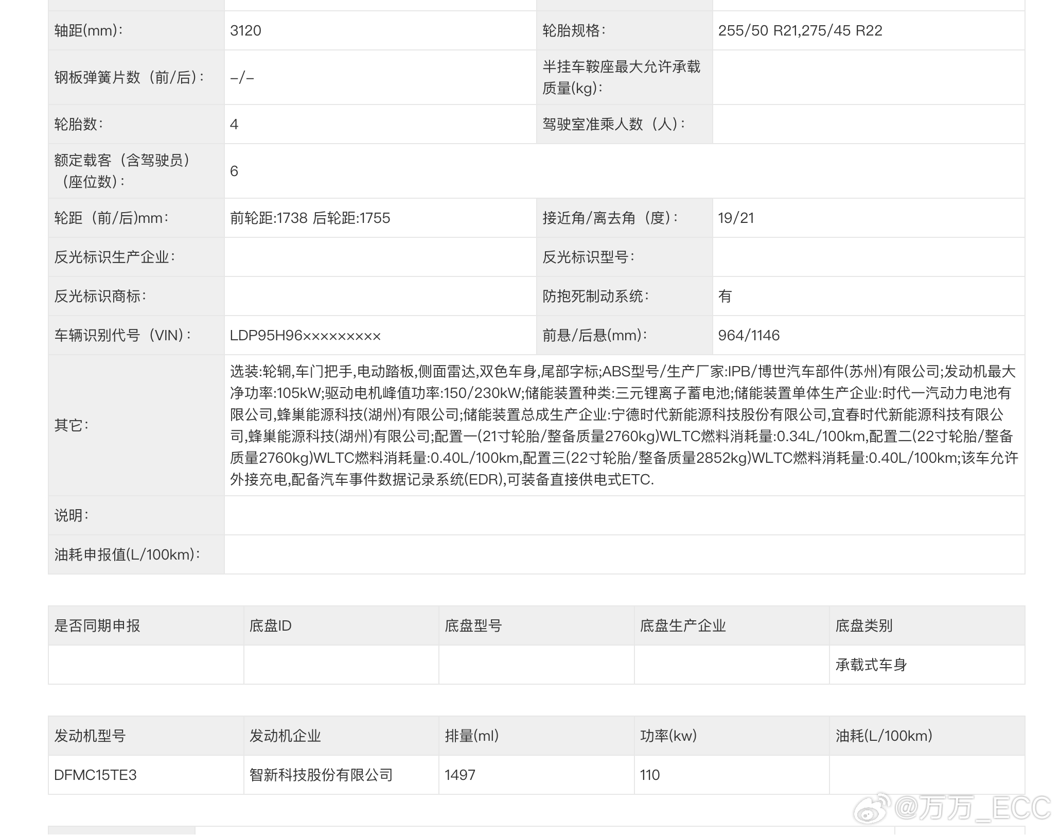
Task: Click the 功率(kw) column header
Action: click(x=668, y=736)
